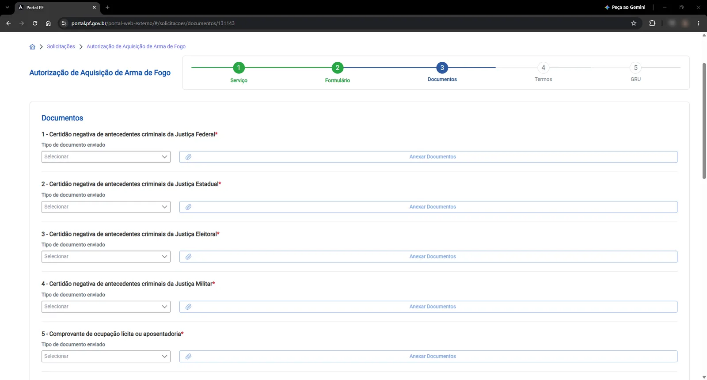Viewport: 707px width, 380px height.
Task: Open Autorização de Aquisição de Arma de Fogo breadcrumb
Action: click(136, 46)
